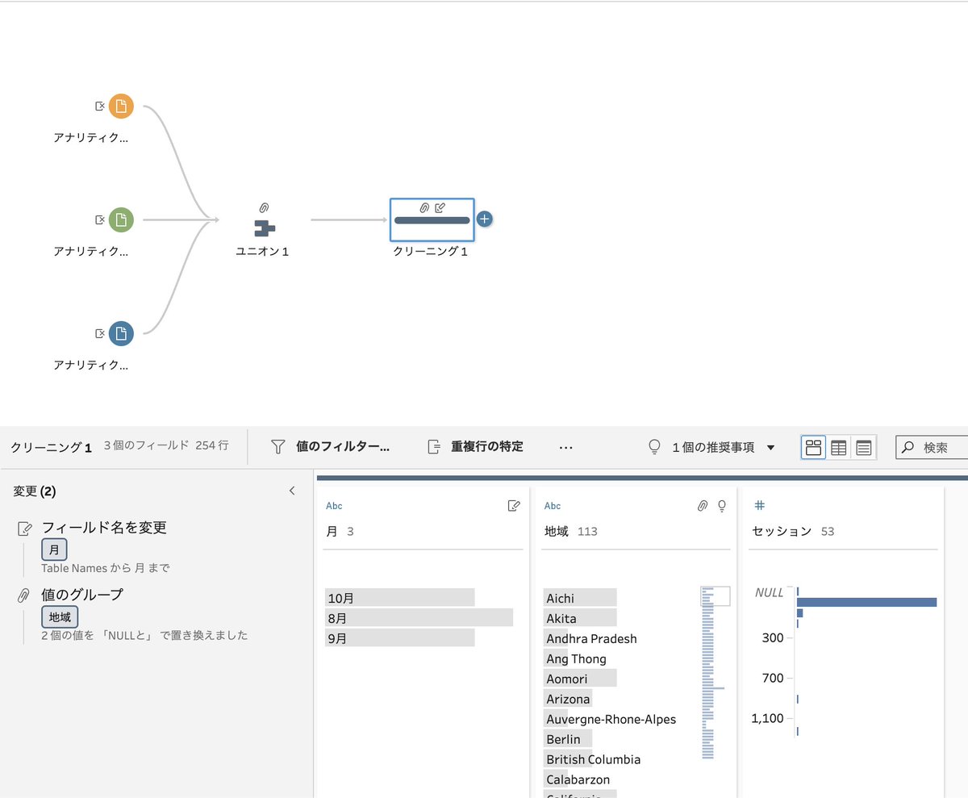Select the フィールド名を変更 change entry

[x=104, y=528]
